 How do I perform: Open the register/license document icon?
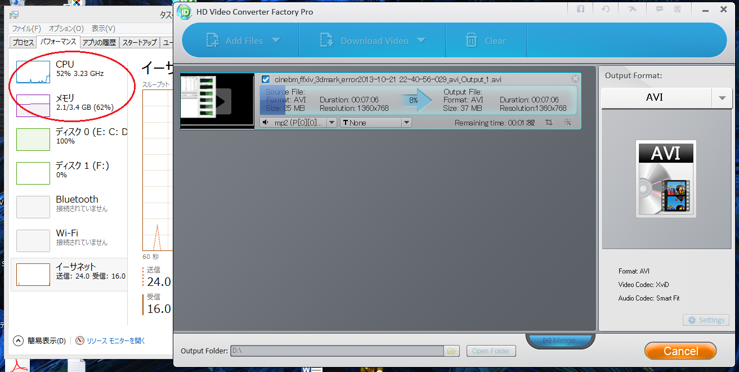click(x=678, y=9)
